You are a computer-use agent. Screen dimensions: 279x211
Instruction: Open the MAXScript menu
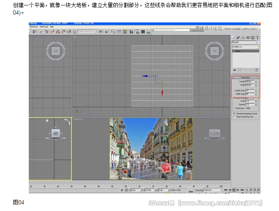click(44, 27)
